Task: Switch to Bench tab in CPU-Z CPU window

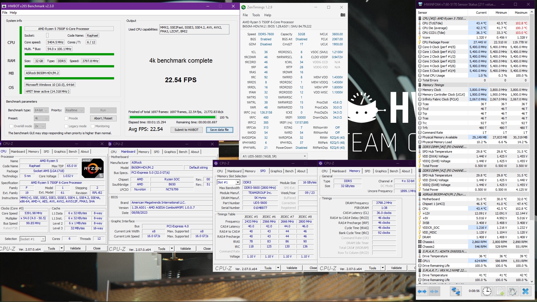Action: click(x=73, y=152)
